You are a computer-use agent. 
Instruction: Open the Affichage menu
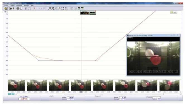26,5
